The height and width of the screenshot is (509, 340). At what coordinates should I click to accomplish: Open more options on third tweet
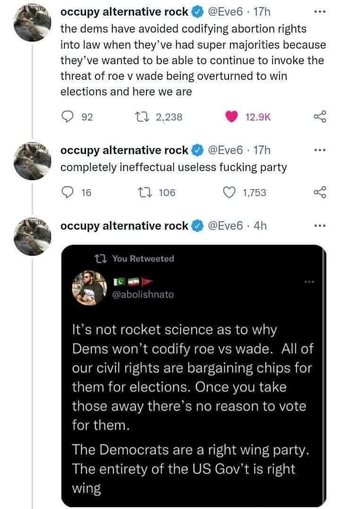coord(320,226)
